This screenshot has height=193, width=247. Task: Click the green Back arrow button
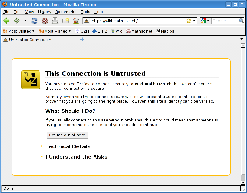point(6,21)
